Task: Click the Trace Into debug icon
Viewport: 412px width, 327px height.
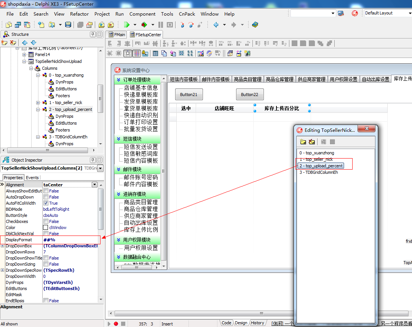Action: pos(182,25)
